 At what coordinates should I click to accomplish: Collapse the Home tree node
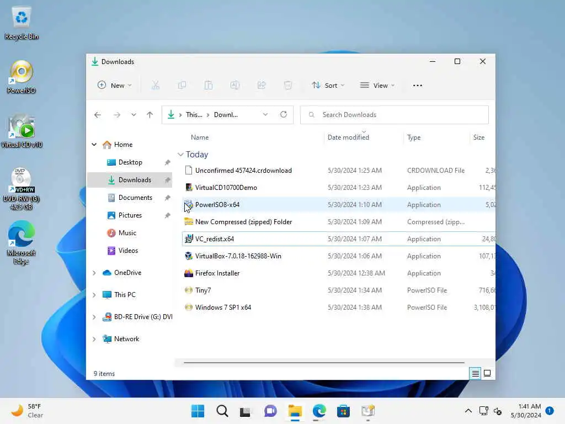(94, 145)
